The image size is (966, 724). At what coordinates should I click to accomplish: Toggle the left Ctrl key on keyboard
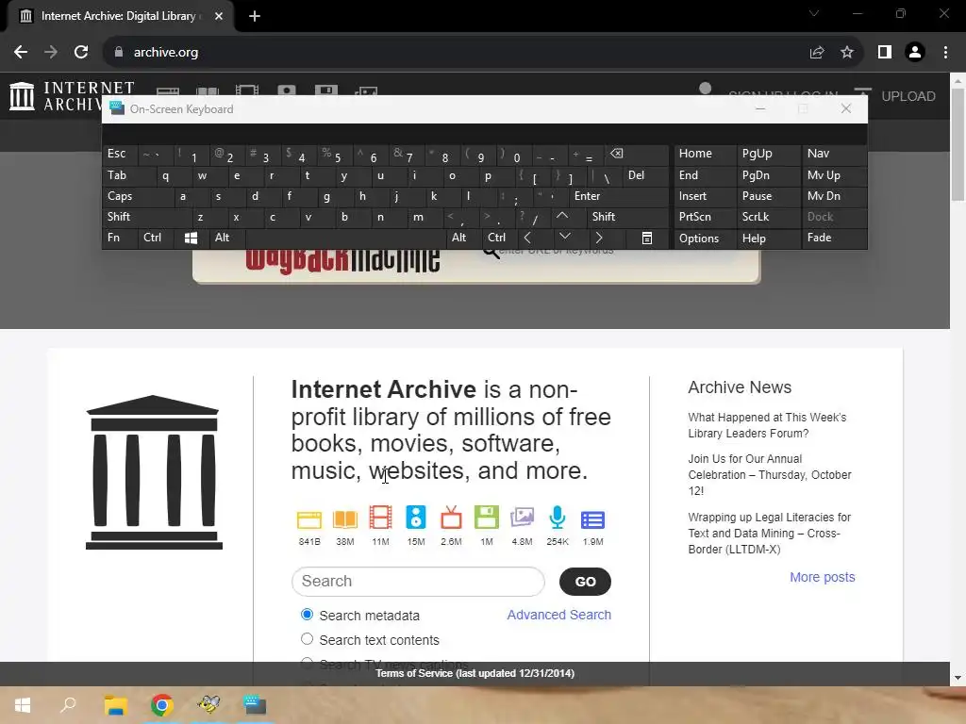click(x=156, y=238)
